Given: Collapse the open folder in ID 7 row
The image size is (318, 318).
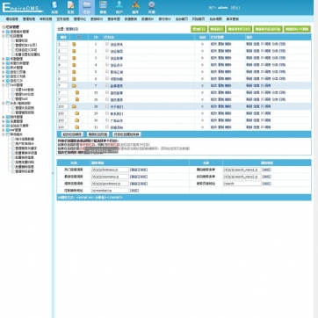Looking at the screenshot, I should (74, 86).
